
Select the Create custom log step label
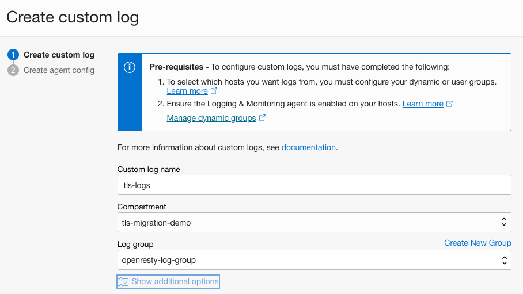(59, 55)
